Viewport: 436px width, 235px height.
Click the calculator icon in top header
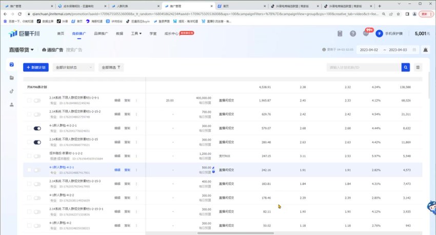click(x=340, y=33)
